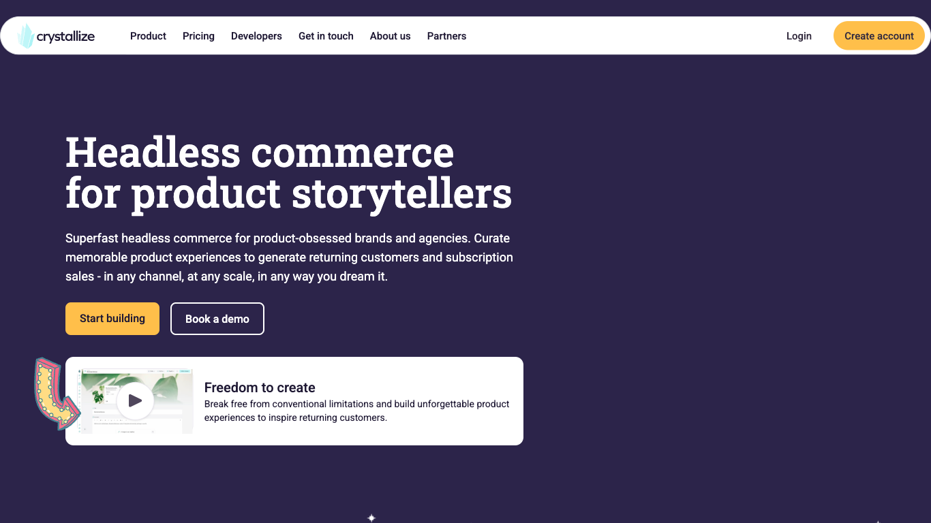The height and width of the screenshot is (523, 931).
Task: Go to the Pricing page
Action: pyautogui.click(x=198, y=36)
